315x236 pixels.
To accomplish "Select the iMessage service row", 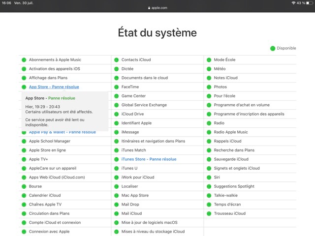I will pyautogui.click(x=129, y=132).
